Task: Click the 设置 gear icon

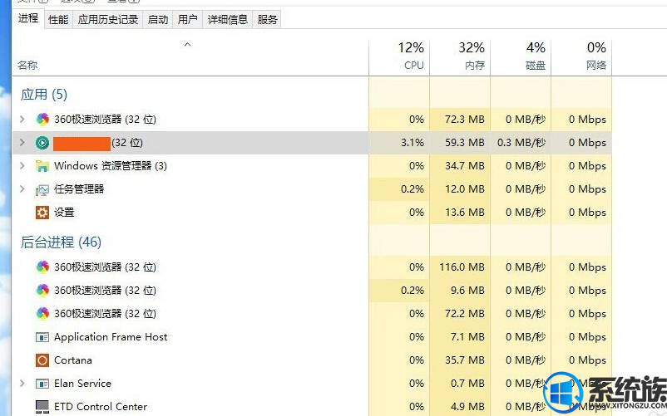Action: click(42, 213)
